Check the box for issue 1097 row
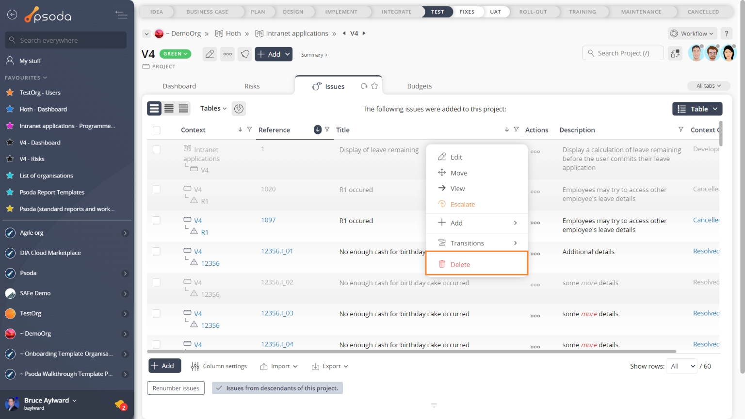This screenshot has height=419, width=745. coord(156,221)
